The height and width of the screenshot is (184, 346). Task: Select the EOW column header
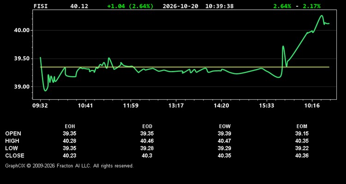(225, 126)
